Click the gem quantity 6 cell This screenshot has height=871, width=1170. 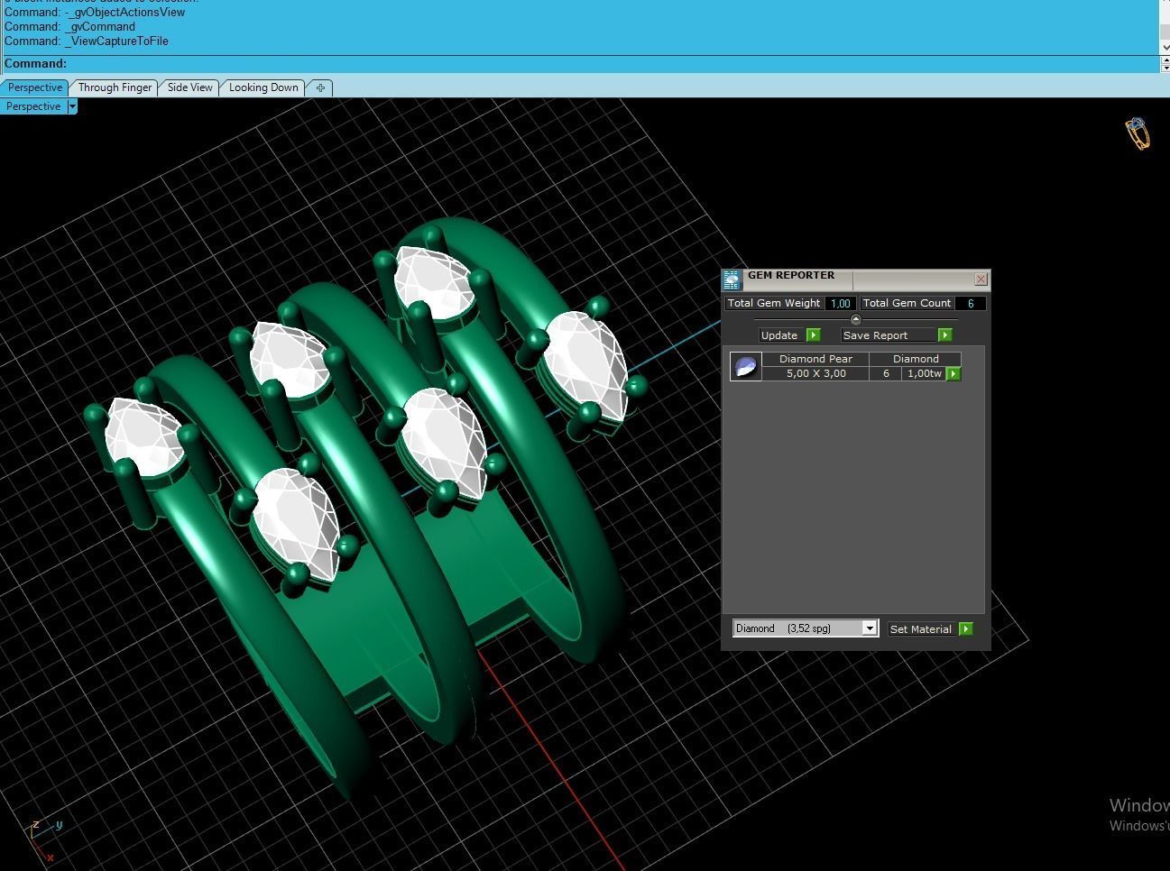pos(886,373)
